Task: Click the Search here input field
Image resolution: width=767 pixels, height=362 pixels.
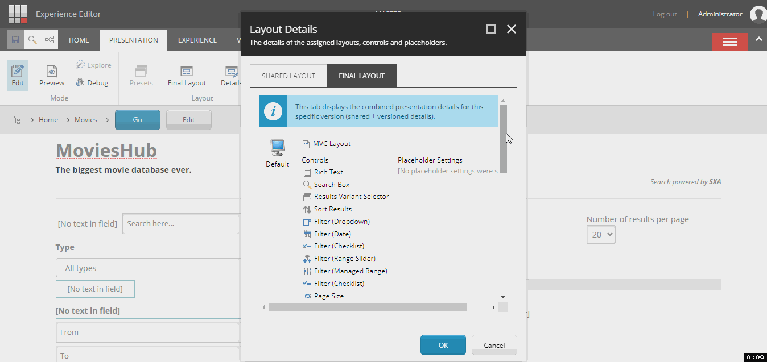Action: pos(181,223)
